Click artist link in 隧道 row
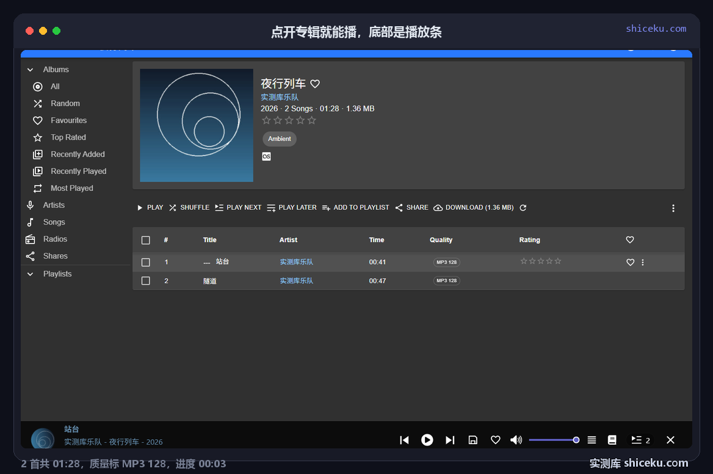Image resolution: width=713 pixels, height=474 pixels. tap(297, 281)
